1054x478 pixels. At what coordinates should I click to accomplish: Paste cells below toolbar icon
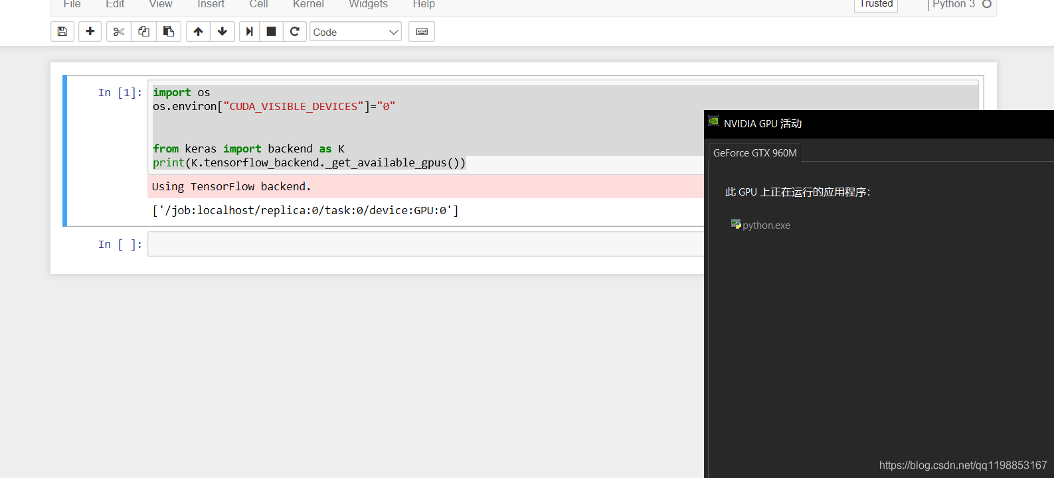click(x=169, y=32)
